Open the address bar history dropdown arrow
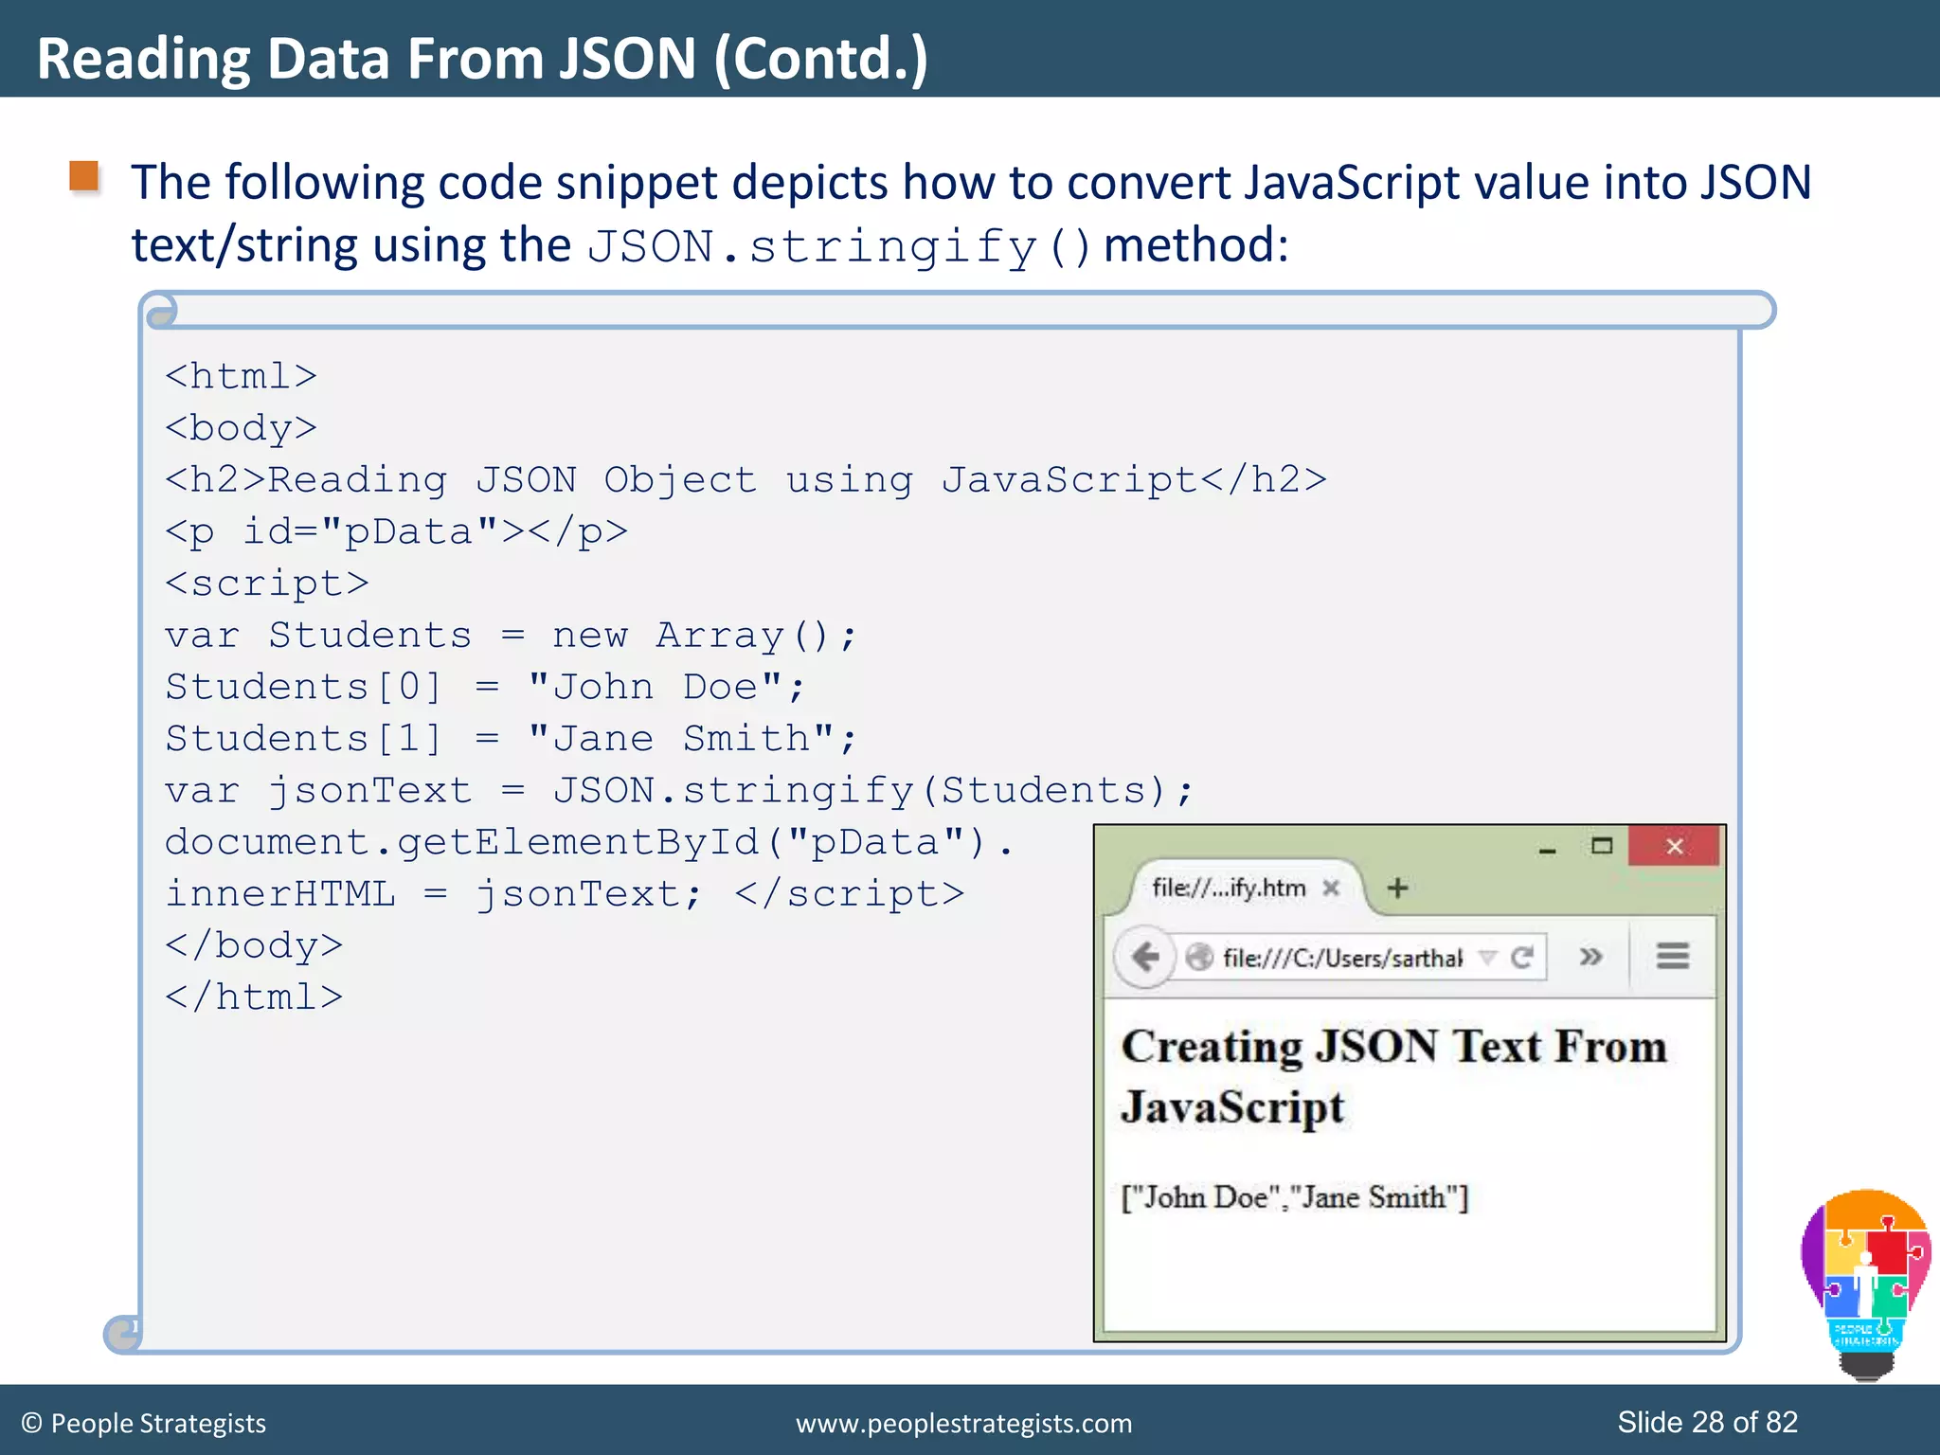 coord(1488,958)
